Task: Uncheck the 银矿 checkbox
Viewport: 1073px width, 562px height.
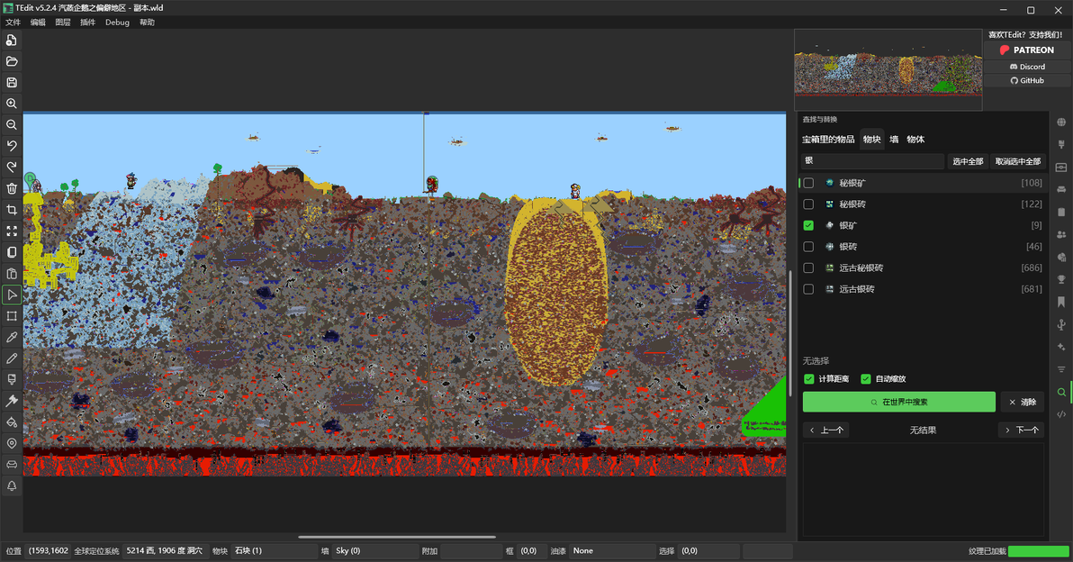Action: (x=809, y=225)
